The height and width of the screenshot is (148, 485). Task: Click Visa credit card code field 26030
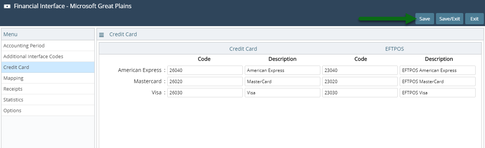tap(205, 93)
